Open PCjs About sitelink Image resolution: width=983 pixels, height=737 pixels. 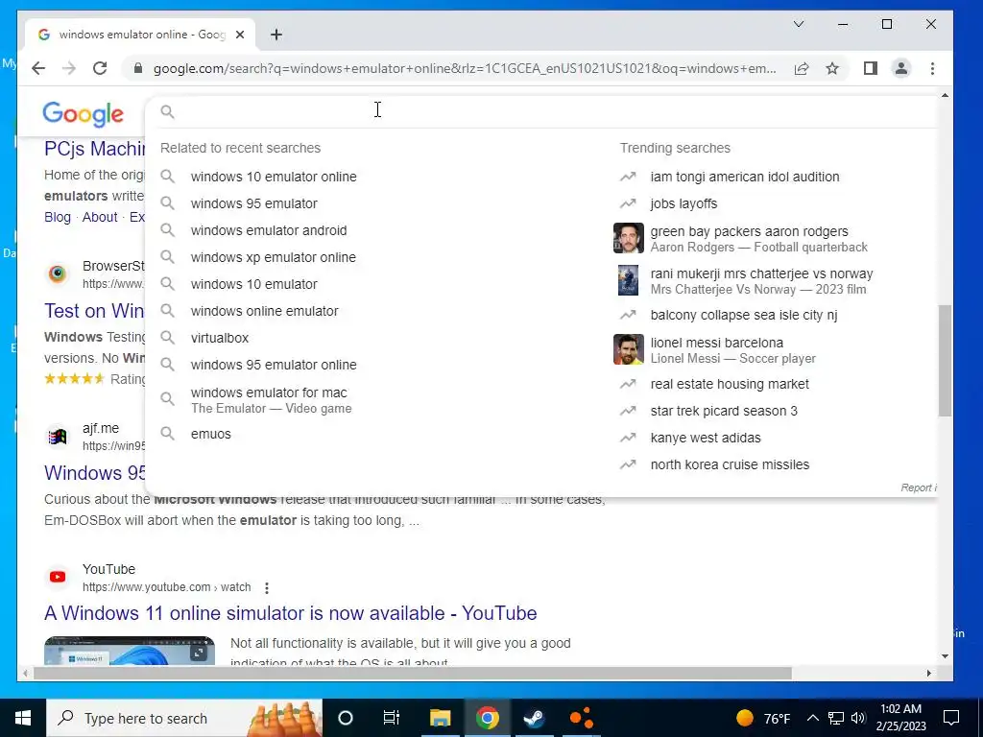click(100, 217)
